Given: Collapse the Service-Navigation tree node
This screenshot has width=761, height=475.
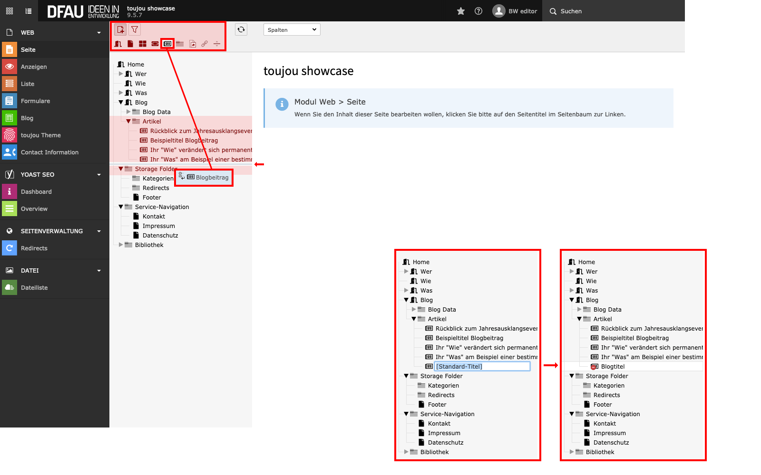Looking at the screenshot, I should click(121, 207).
